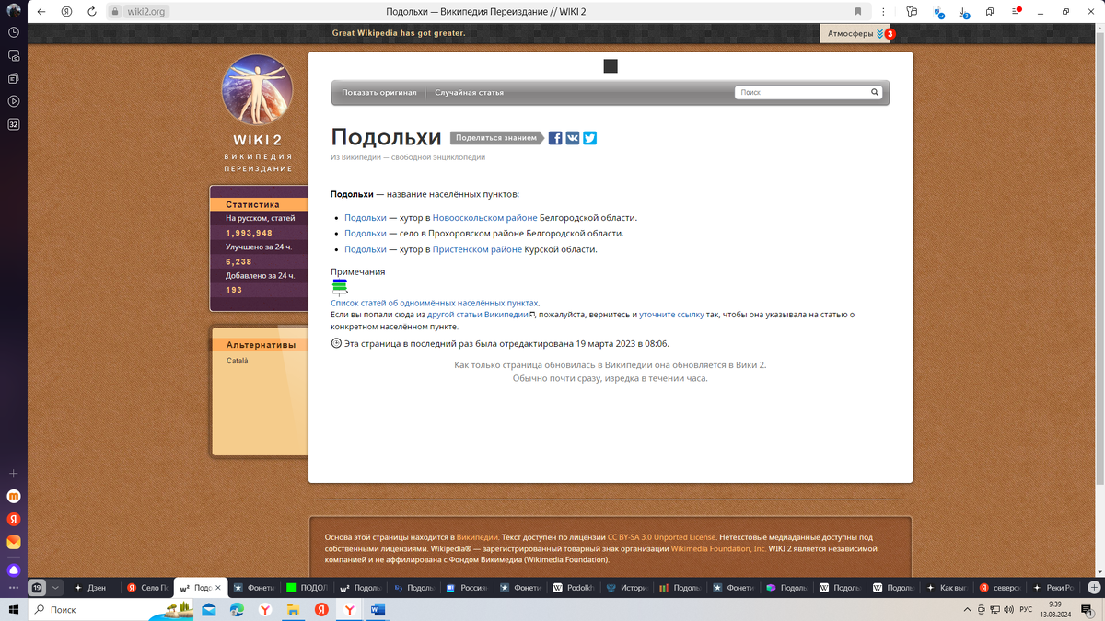This screenshot has height=621, width=1105.
Task: Open CC BY-SA 3.0 Unported License link
Action: coord(661,536)
